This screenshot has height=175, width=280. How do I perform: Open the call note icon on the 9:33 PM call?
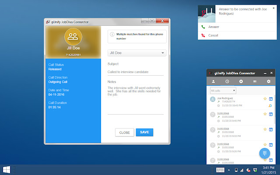point(271,129)
